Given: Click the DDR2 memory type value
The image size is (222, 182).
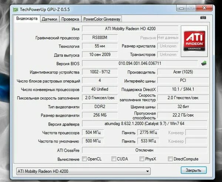Looking at the screenshot, I should (100, 107).
